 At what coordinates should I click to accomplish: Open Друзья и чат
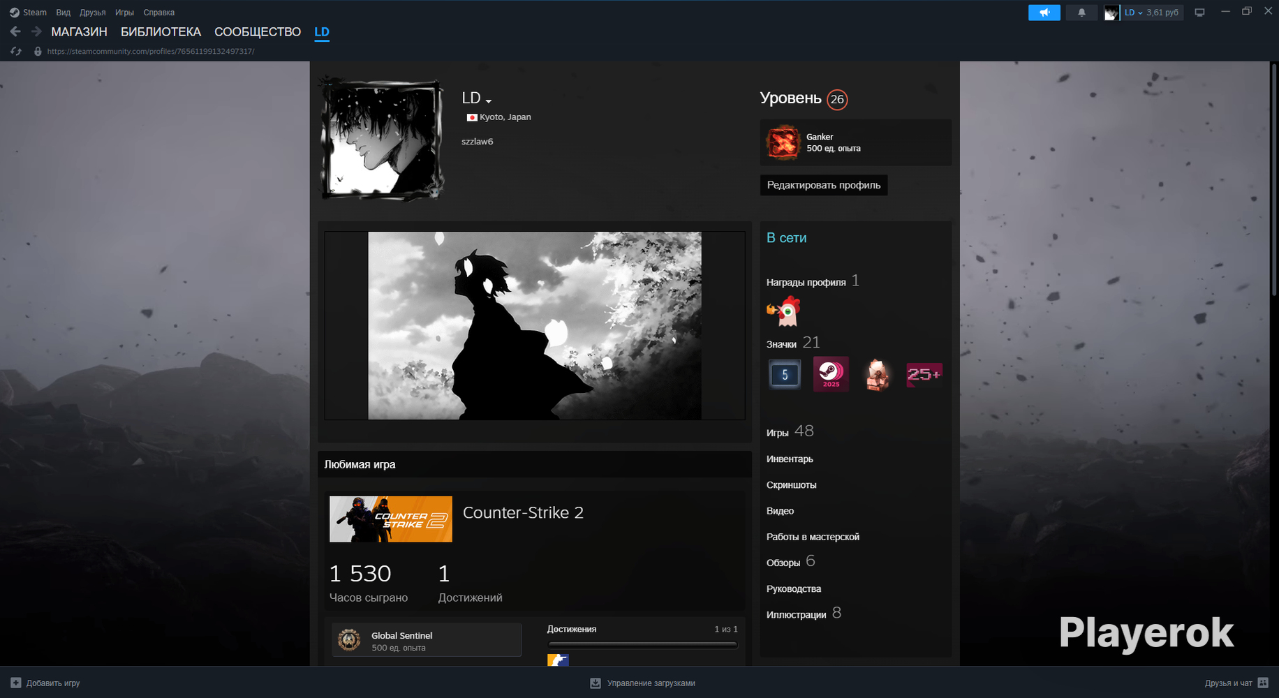(x=1229, y=683)
